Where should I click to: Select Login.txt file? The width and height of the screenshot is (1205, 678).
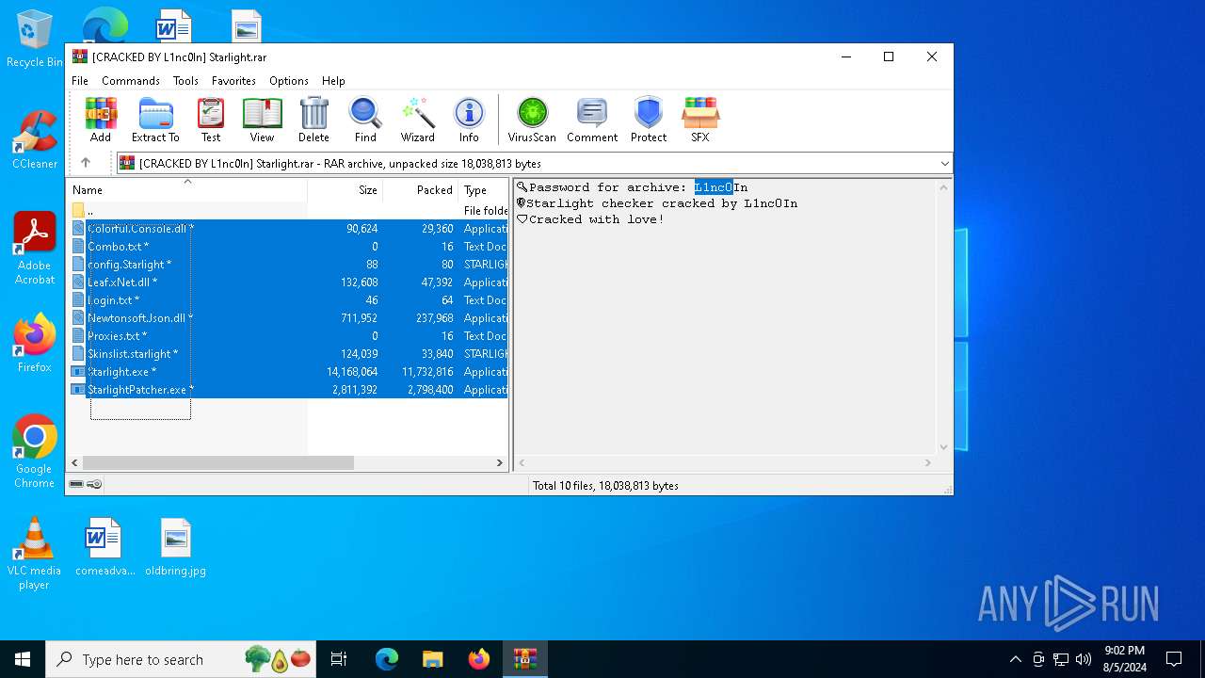click(x=287, y=300)
